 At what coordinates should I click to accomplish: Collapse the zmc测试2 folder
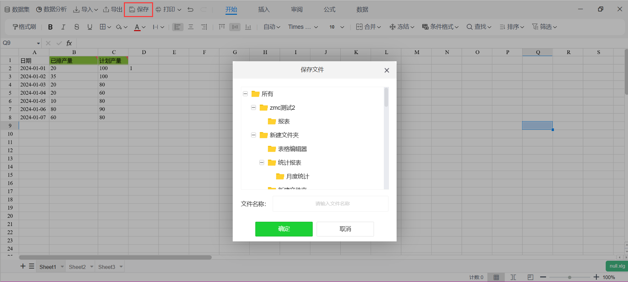point(253,107)
